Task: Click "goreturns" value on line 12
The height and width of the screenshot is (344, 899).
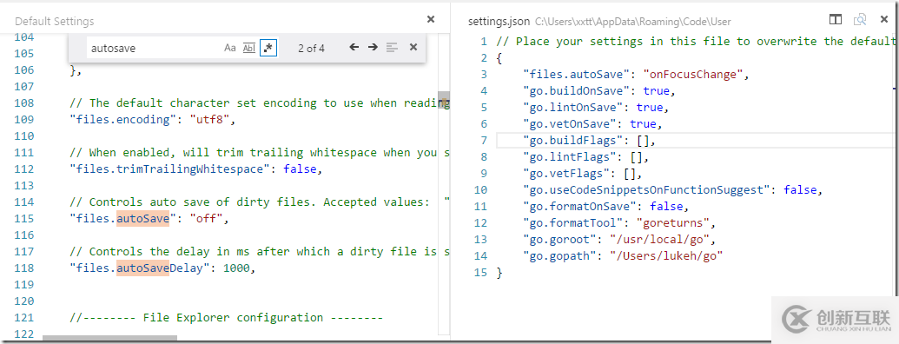Action: (x=673, y=223)
